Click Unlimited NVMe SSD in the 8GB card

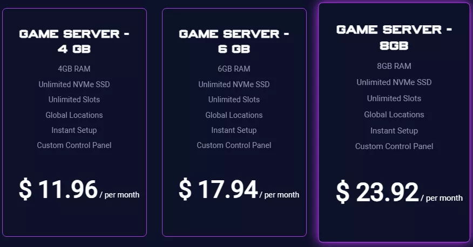(394, 82)
